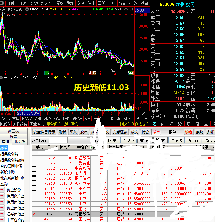Image resolution: width=215 pixels, height=222 pixels.
Task: Open 更多 periods chevron
Action: coord(49,3)
